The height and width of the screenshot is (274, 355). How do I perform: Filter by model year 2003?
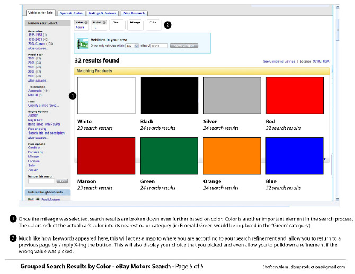pos(31,76)
